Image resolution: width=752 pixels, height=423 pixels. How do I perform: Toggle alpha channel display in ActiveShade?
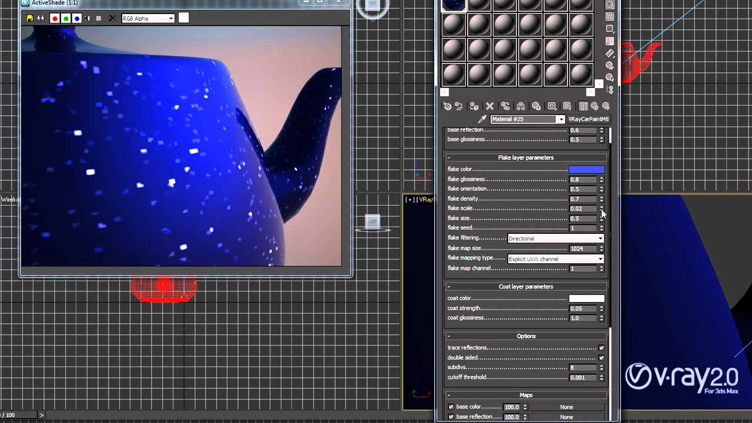(88, 18)
